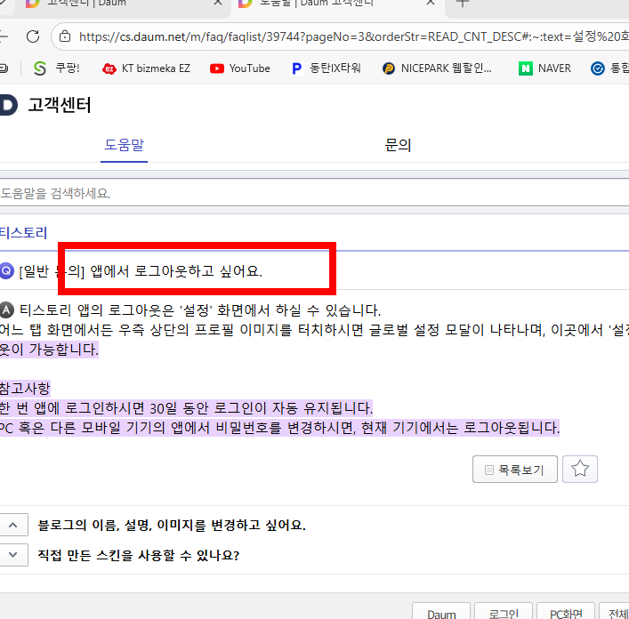
Task: Click the 도움말을 검색하세요 search field
Action: (x=315, y=193)
